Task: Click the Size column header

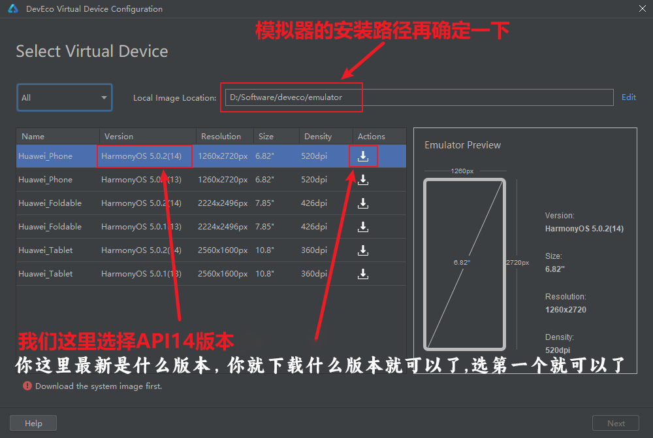Action: (276, 136)
